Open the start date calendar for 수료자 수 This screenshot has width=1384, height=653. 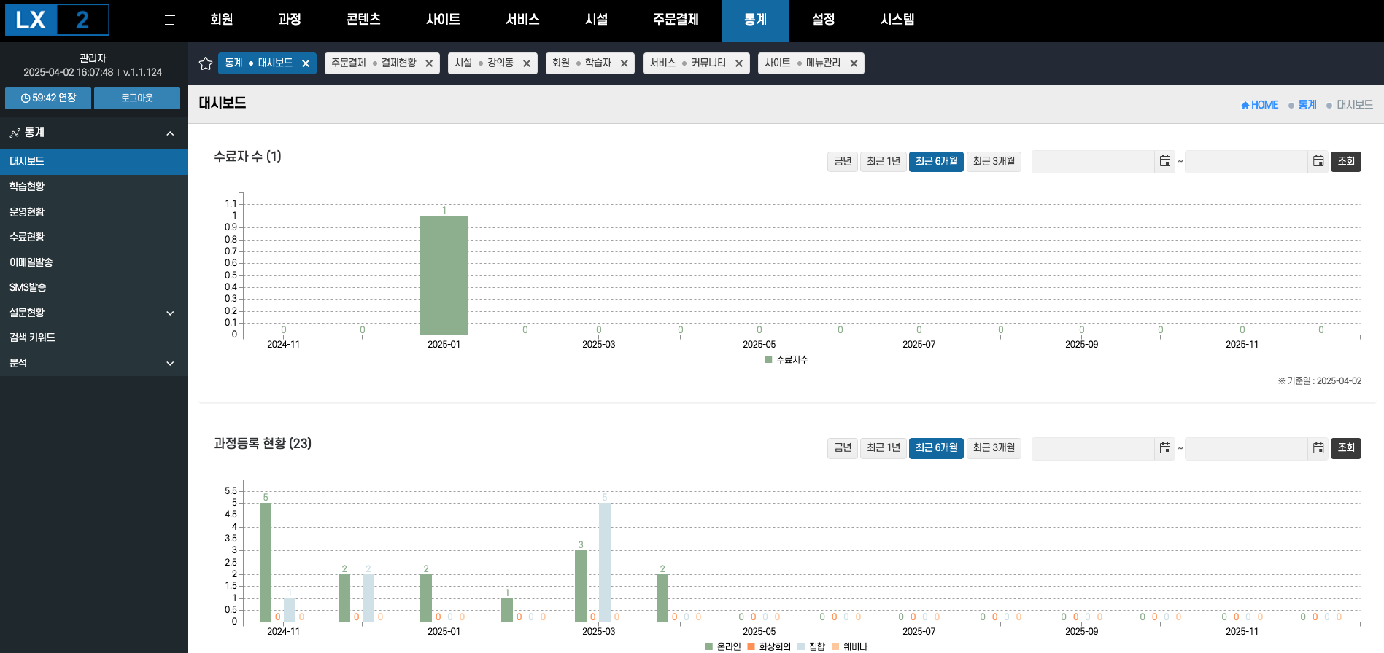(x=1164, y=161)
